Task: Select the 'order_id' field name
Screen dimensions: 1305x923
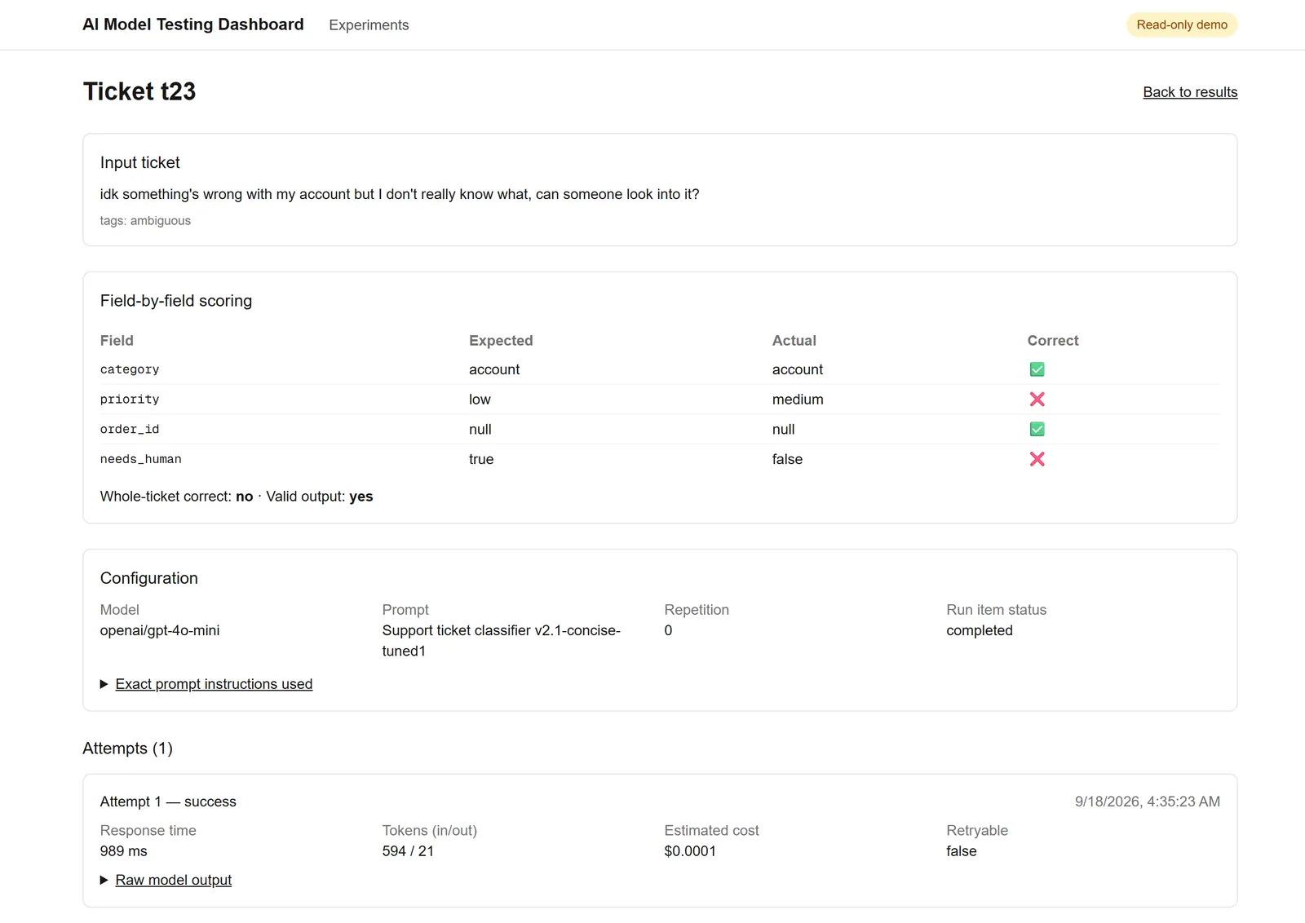Action: 130,429
